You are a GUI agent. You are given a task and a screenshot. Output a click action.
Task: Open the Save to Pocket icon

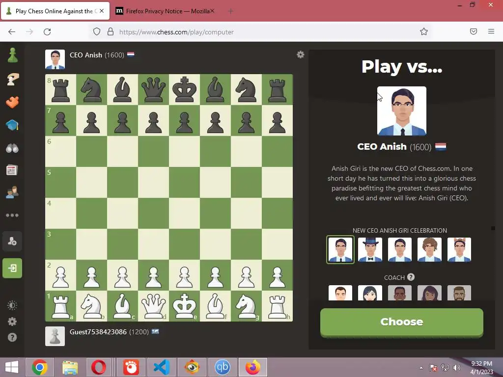tap(474, 31)
